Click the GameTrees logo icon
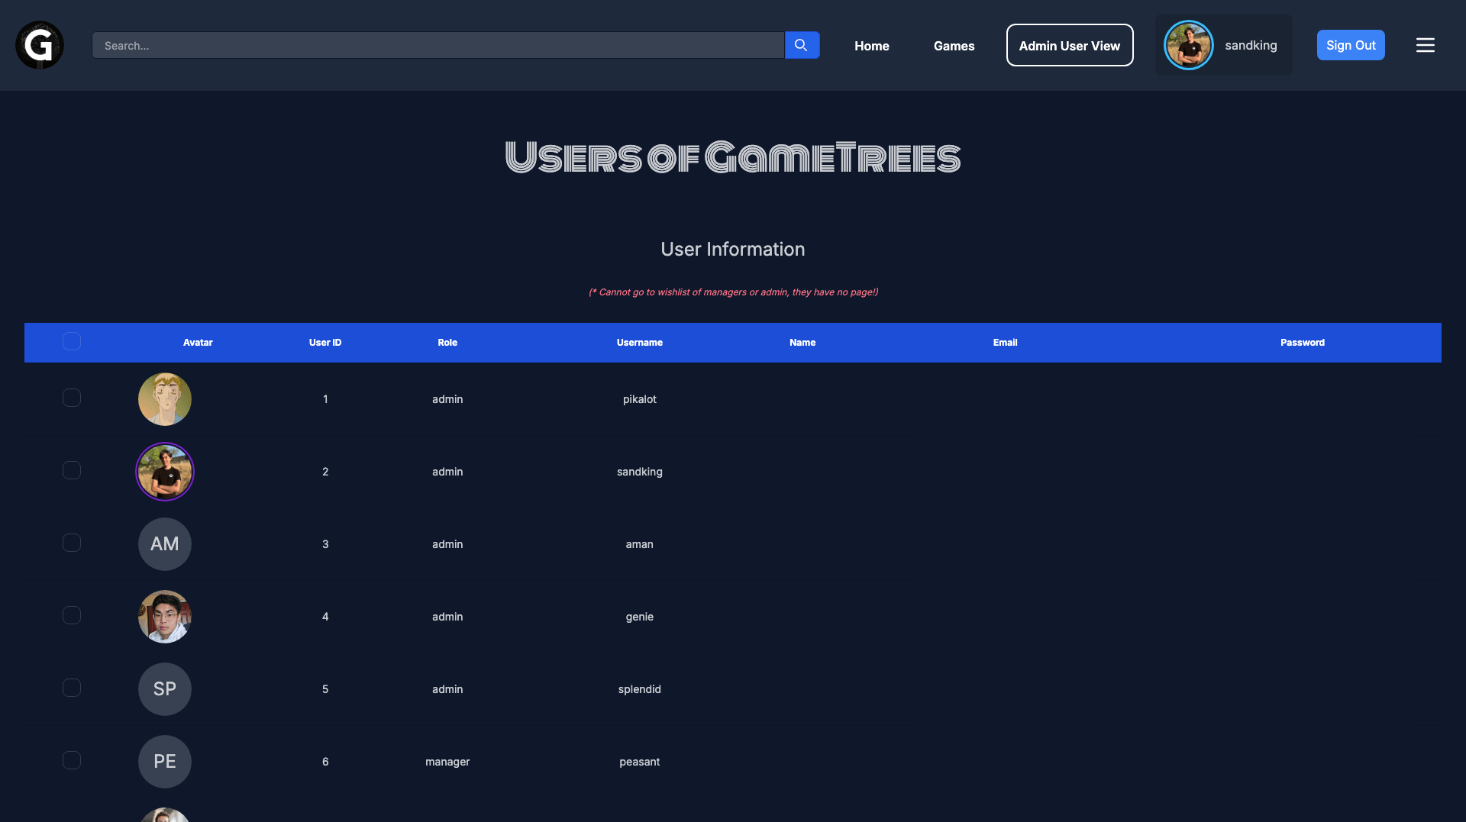Image resolution: width=1466 pixels, height=822 pixels. pos(38,45)
